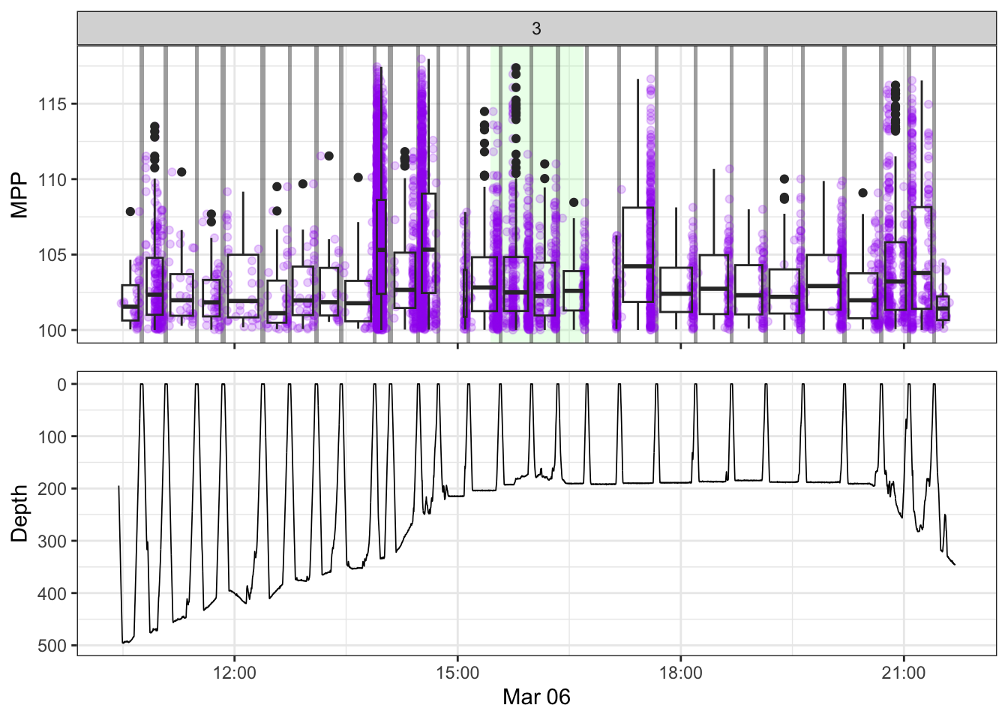The height and width of the screenshot is (720, 1008).
Task: Pick the 21:00 time tick label
Action: click(903, 673)
